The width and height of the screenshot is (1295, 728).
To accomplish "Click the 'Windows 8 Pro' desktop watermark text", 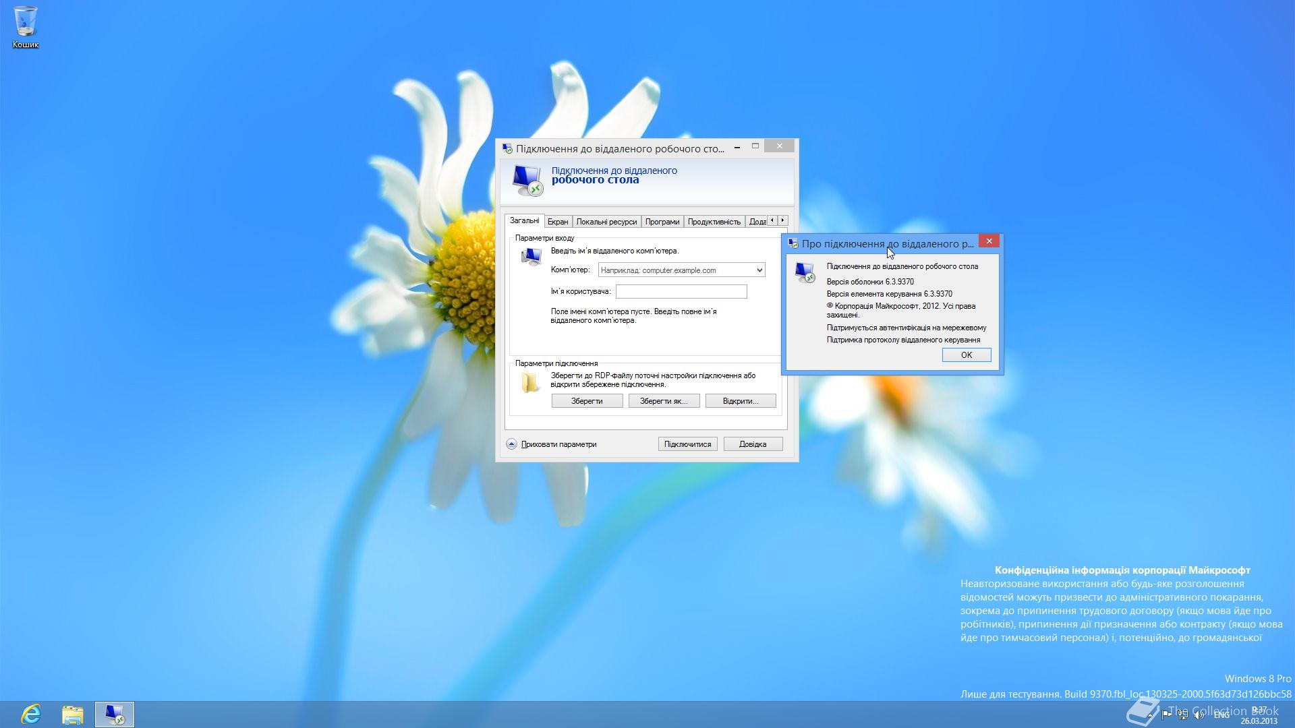I will pos(1258,679).
